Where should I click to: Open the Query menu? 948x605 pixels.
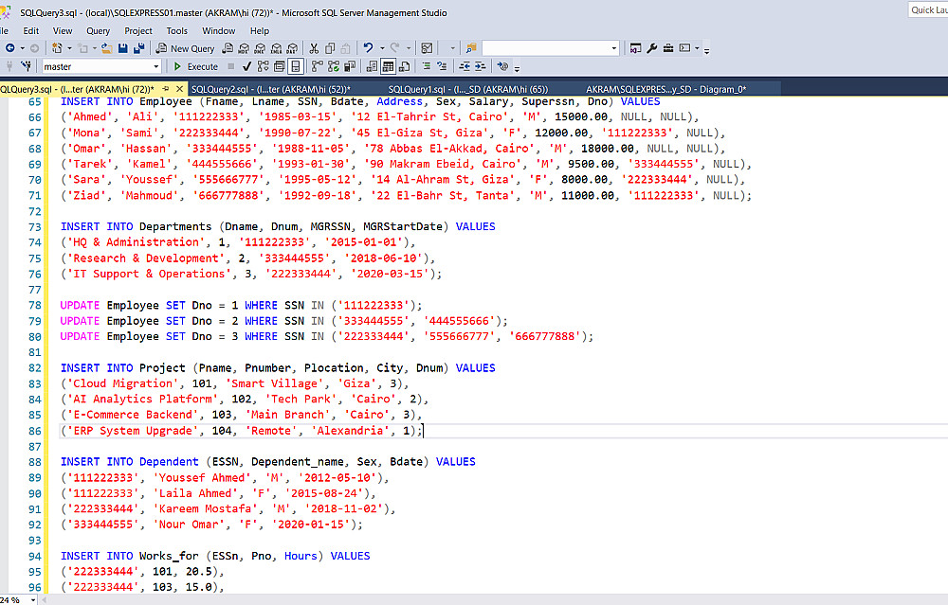tap(98, 31)
